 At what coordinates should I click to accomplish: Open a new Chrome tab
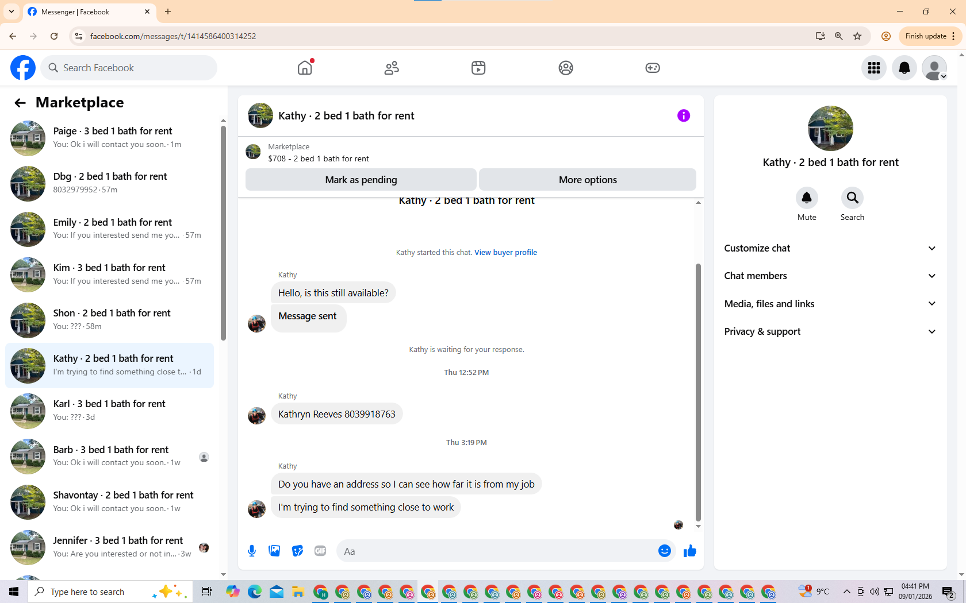168,11
